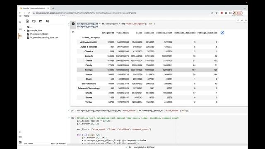
Task: Select the Files folder sidebar icon
Action: point(20,36)
